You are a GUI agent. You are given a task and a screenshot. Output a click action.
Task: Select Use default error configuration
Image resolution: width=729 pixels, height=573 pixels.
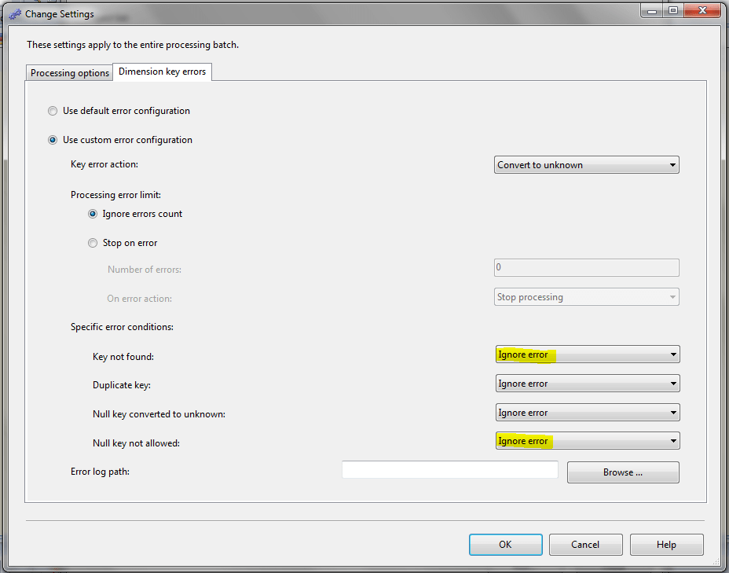coord(52,111)
